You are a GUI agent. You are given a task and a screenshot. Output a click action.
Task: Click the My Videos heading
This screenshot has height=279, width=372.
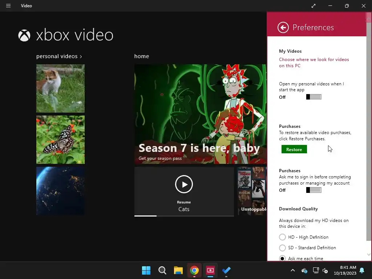290,51
